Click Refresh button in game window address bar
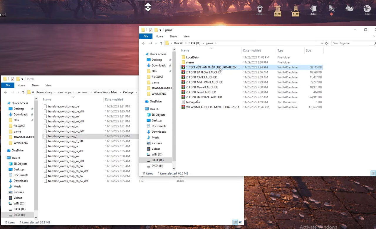This screenshot has width=376, height=229. tap(326, 43)
